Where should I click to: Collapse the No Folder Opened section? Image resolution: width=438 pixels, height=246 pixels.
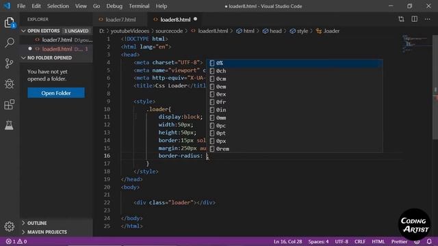[56, 57]
